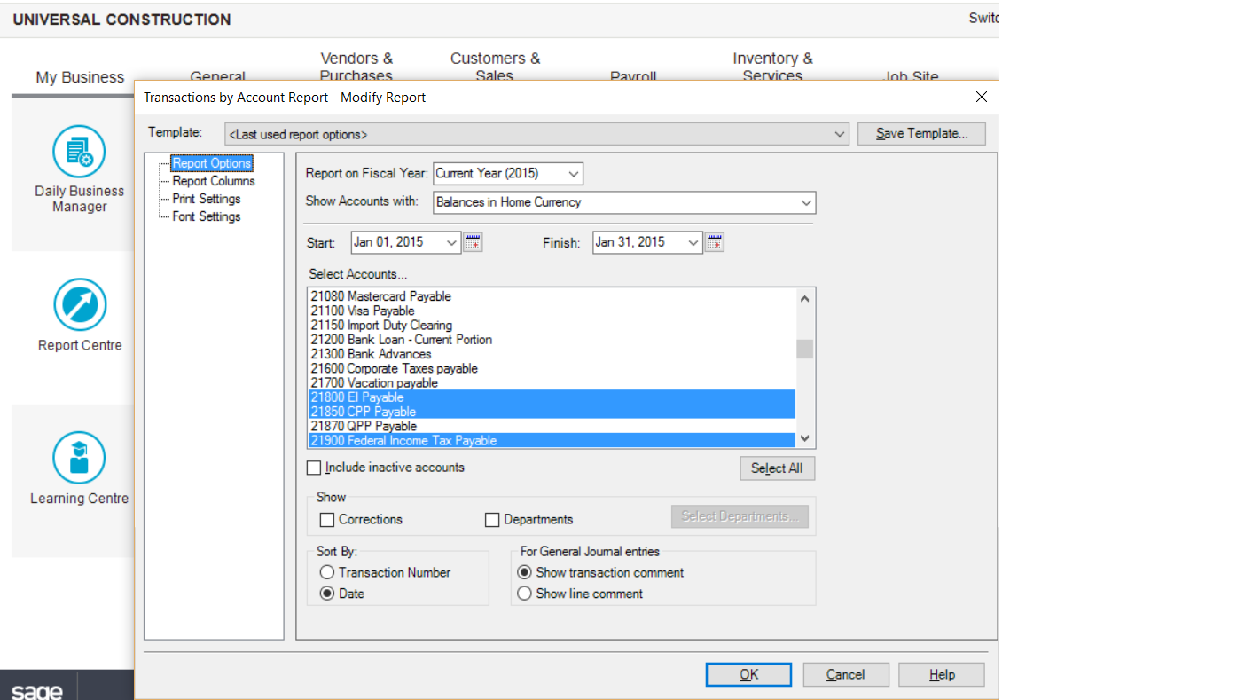Select account 21100 Visa Payable
1237x700 pixels.
(x=552, y=311)
